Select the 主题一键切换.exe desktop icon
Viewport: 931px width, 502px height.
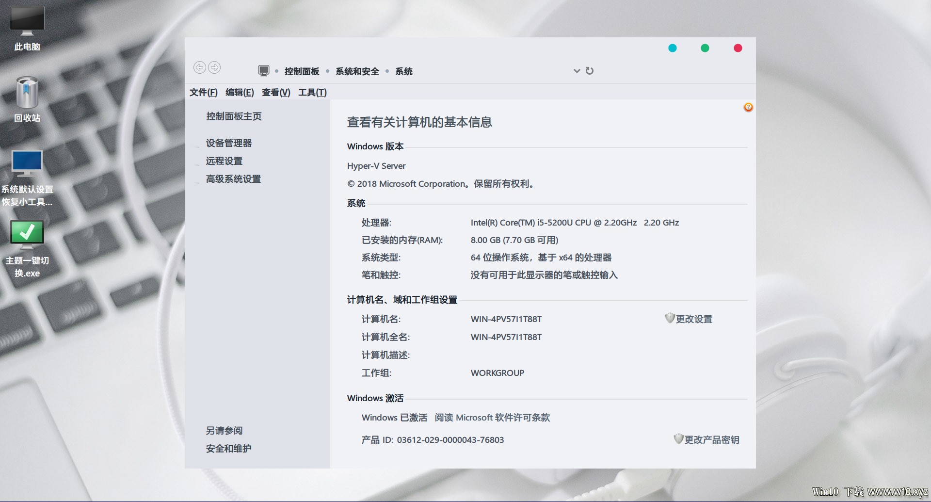click(x=27, y=249)
